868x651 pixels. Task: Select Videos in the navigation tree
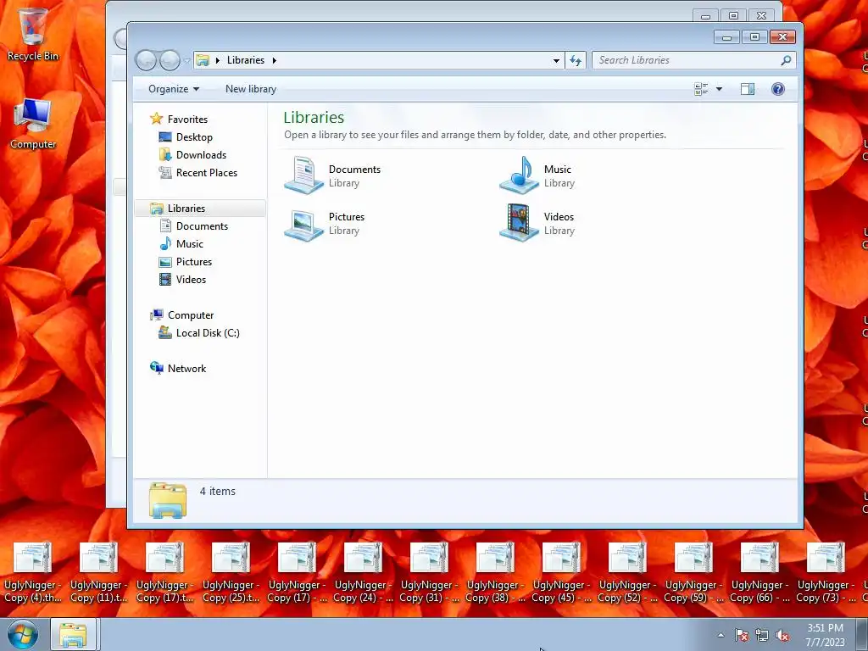(x=191, y=280)
